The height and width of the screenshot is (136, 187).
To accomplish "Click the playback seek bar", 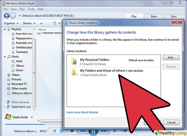I will tap(33, 124).
